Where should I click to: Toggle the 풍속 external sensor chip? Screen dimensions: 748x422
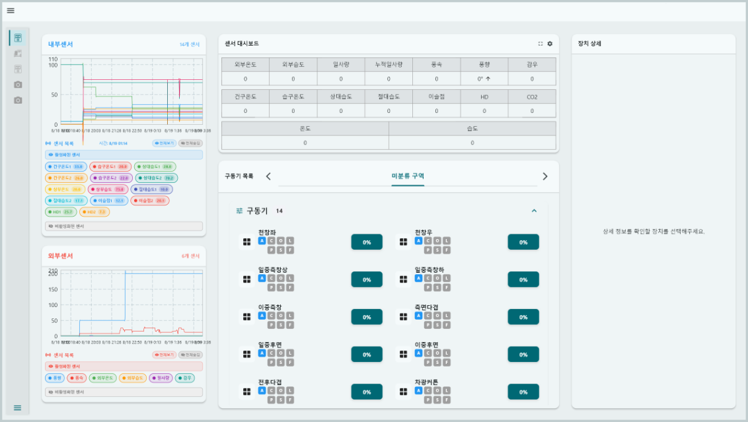pos(77,378)
